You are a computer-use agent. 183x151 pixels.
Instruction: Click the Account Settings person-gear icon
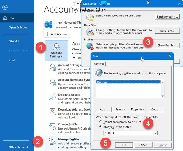(x=57, y=47)
